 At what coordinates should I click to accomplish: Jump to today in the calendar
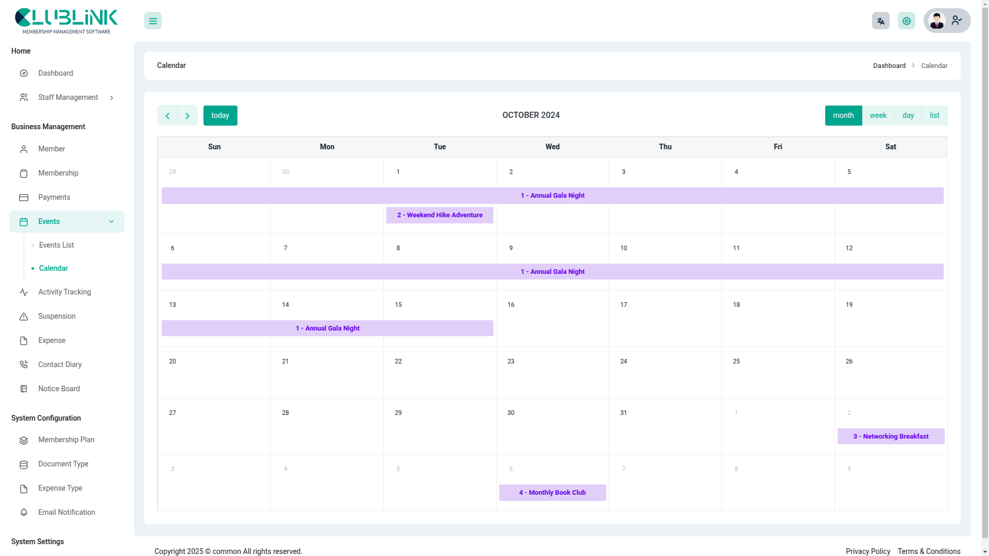(220, 116)
